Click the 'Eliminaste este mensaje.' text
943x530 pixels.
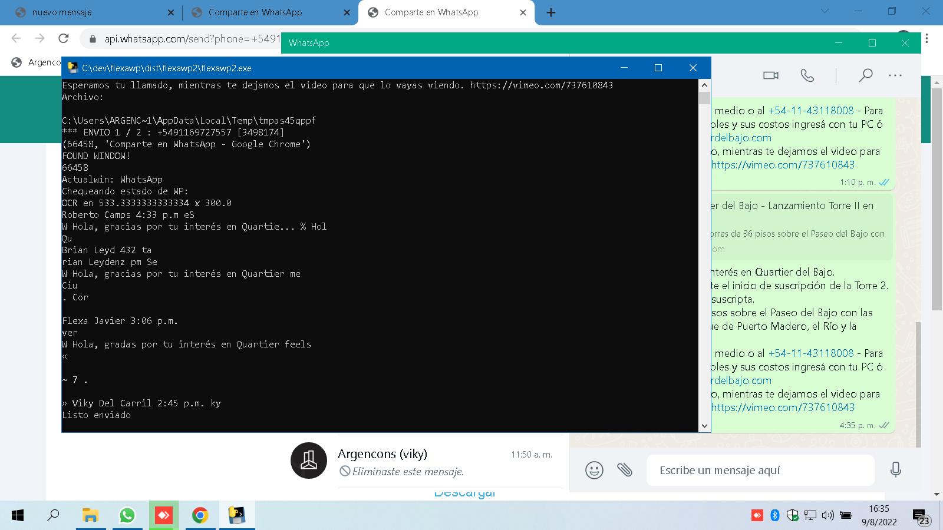(408, 472)
